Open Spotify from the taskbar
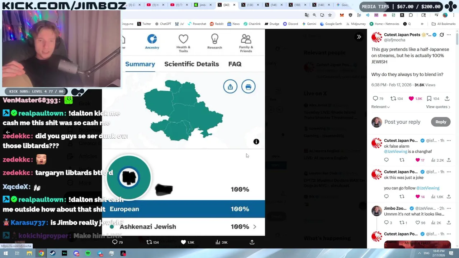This screenshot has height=258, width=459. (x=88, y=253)
